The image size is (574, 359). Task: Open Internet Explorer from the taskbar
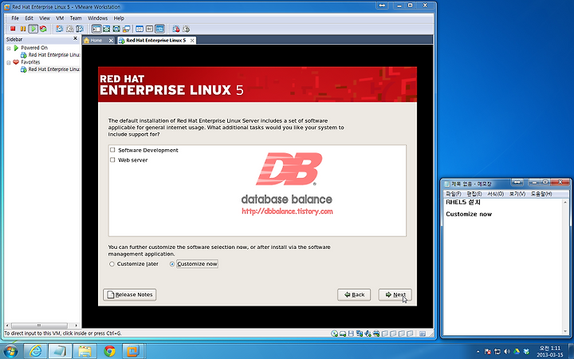point(36,351)
